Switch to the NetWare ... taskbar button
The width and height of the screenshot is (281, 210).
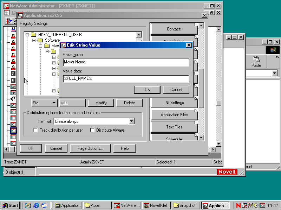tap(127, 205)
